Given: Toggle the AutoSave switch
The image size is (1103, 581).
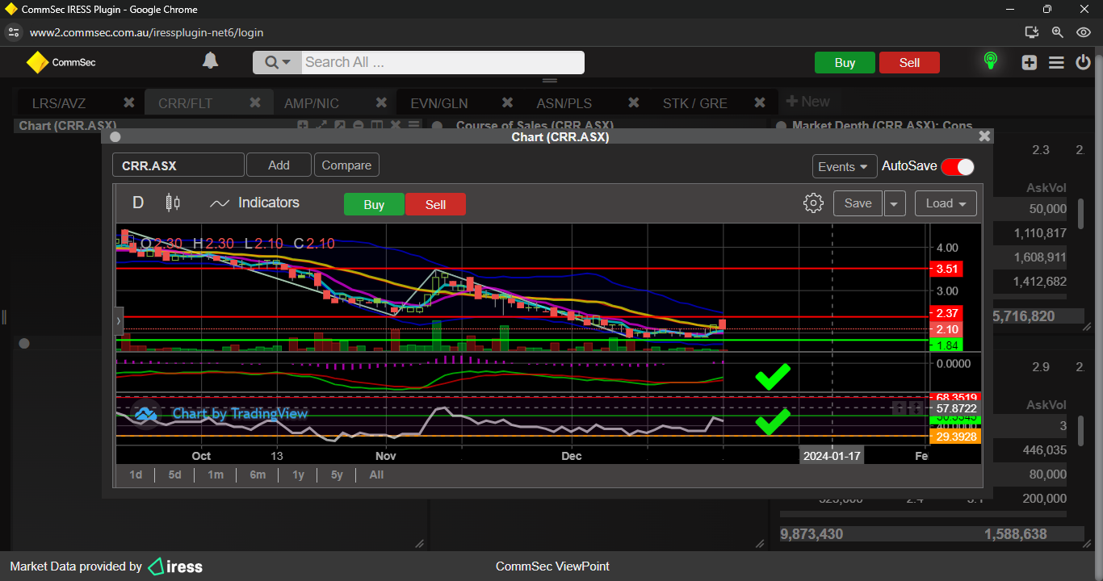Looking at the screenshot, I should pos(958,166).
